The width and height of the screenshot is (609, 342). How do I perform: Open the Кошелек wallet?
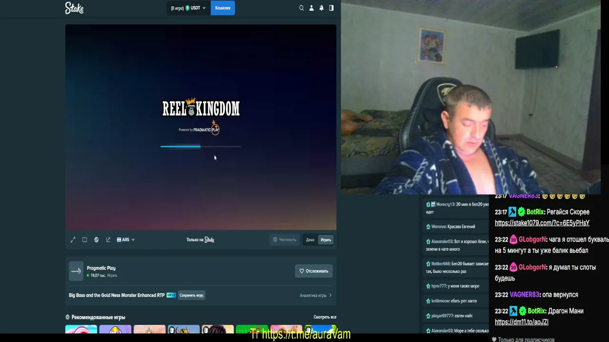223,8
